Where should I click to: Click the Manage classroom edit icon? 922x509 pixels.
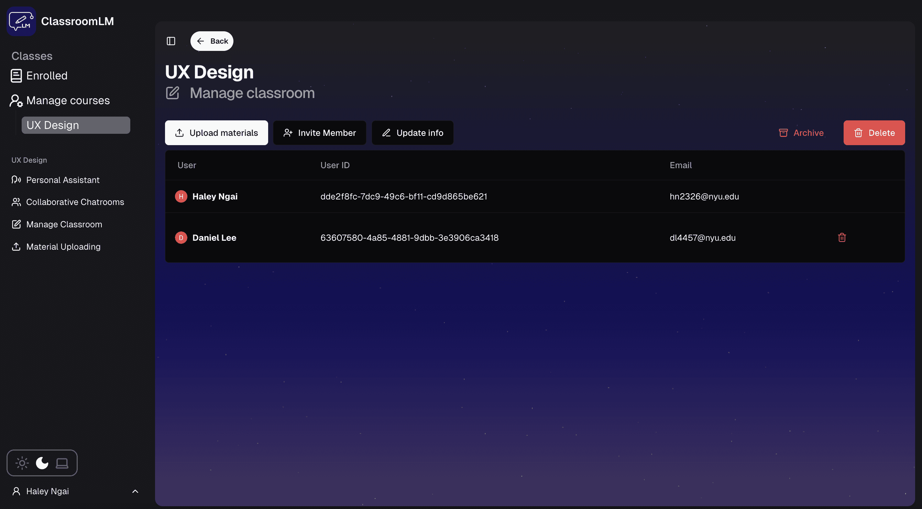click(173, 93)
